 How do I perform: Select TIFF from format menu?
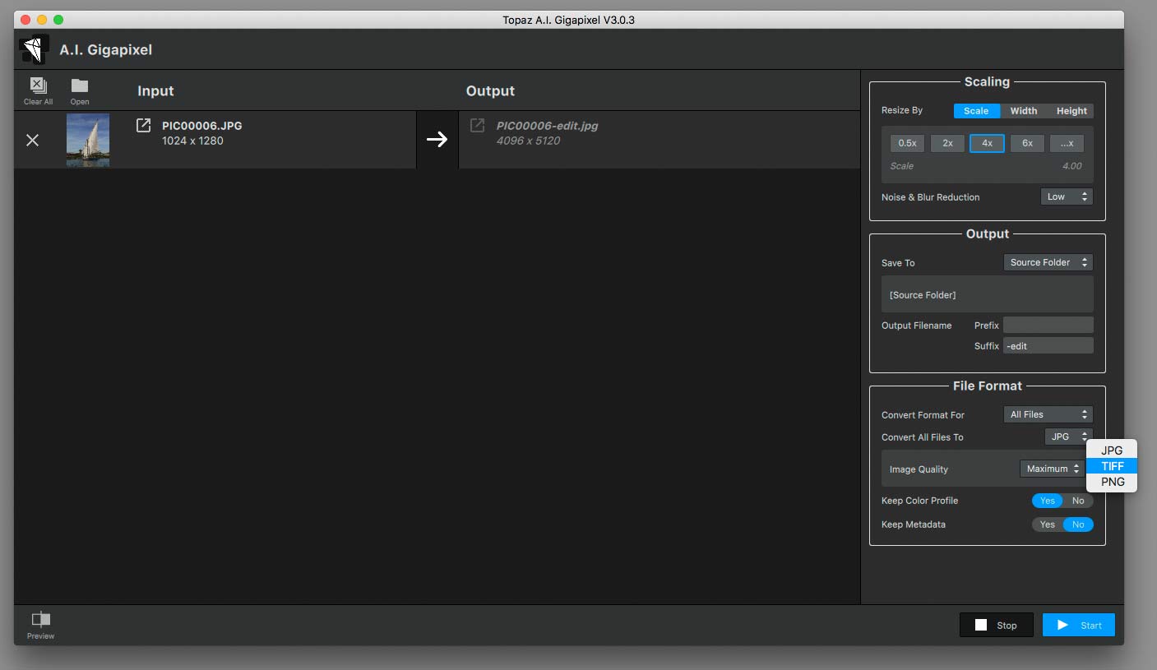click(x=1112, y=466)
